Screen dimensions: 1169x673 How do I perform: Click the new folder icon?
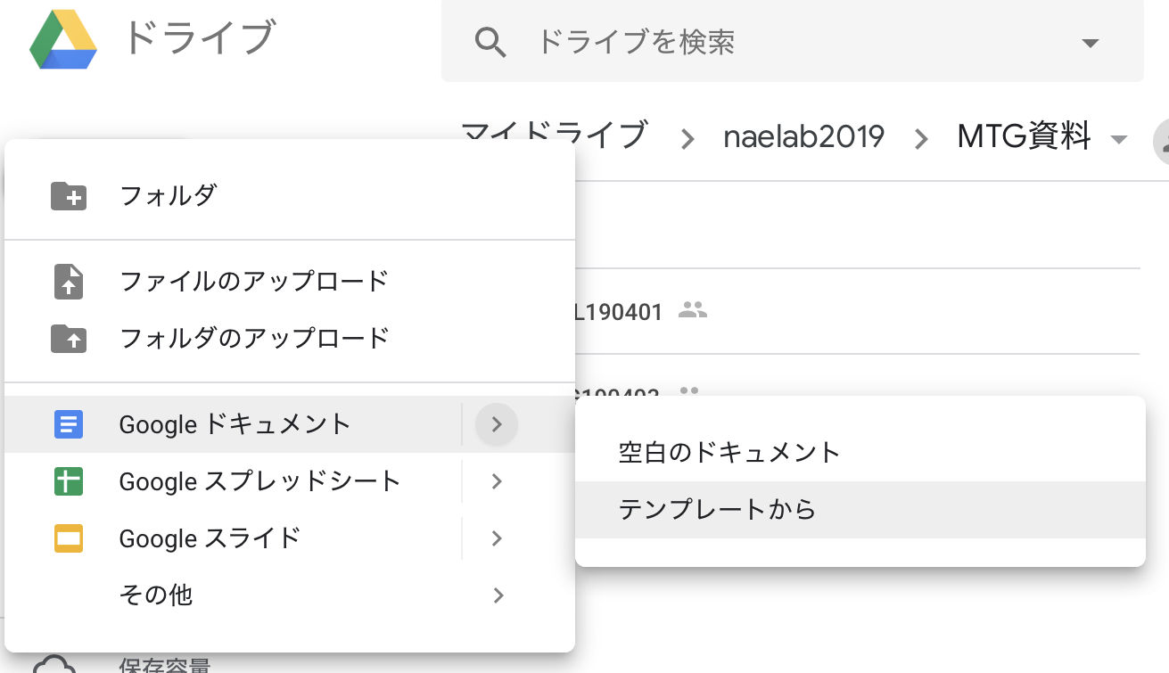(x=69, y=196)
